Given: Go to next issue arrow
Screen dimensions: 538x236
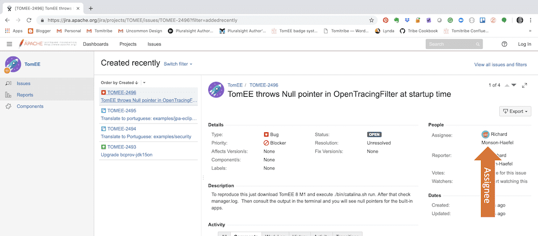Looking at the screenshot, I should pos(514,85).
